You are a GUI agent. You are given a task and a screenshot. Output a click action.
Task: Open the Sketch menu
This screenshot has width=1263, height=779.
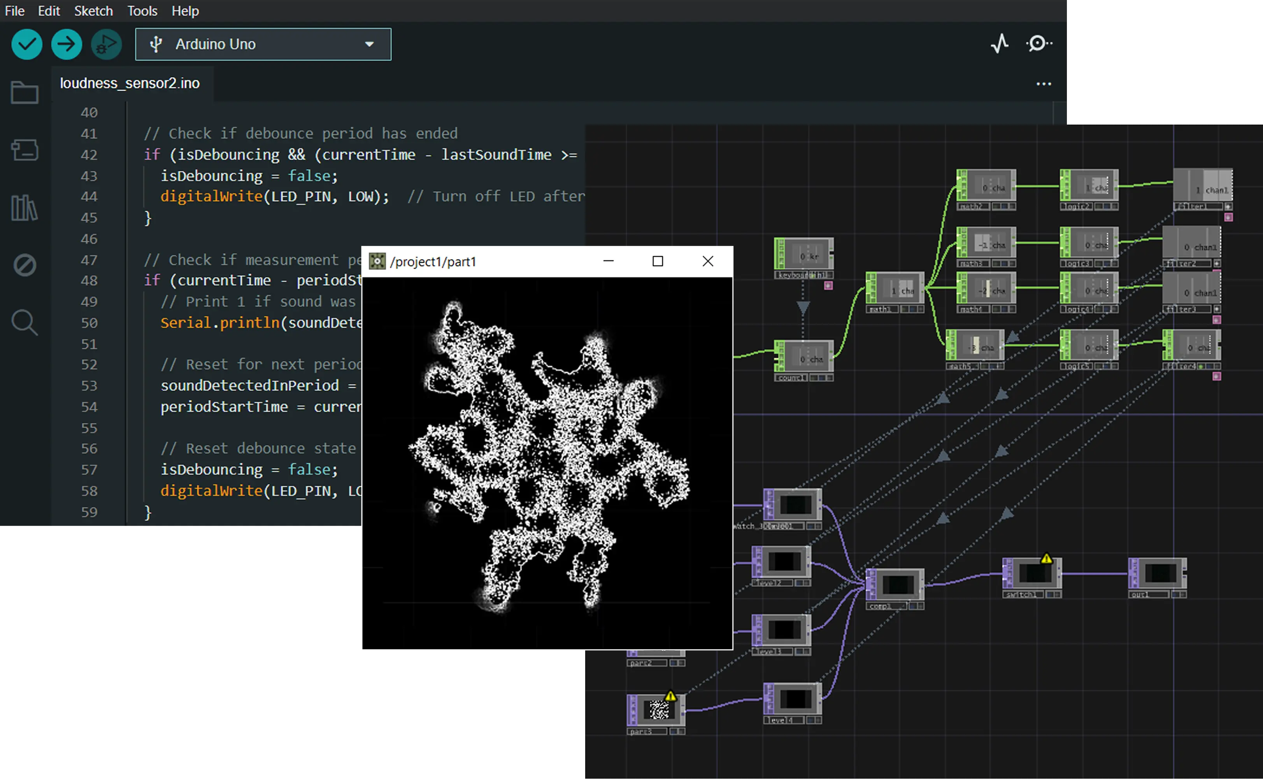(x=93, y=11)
